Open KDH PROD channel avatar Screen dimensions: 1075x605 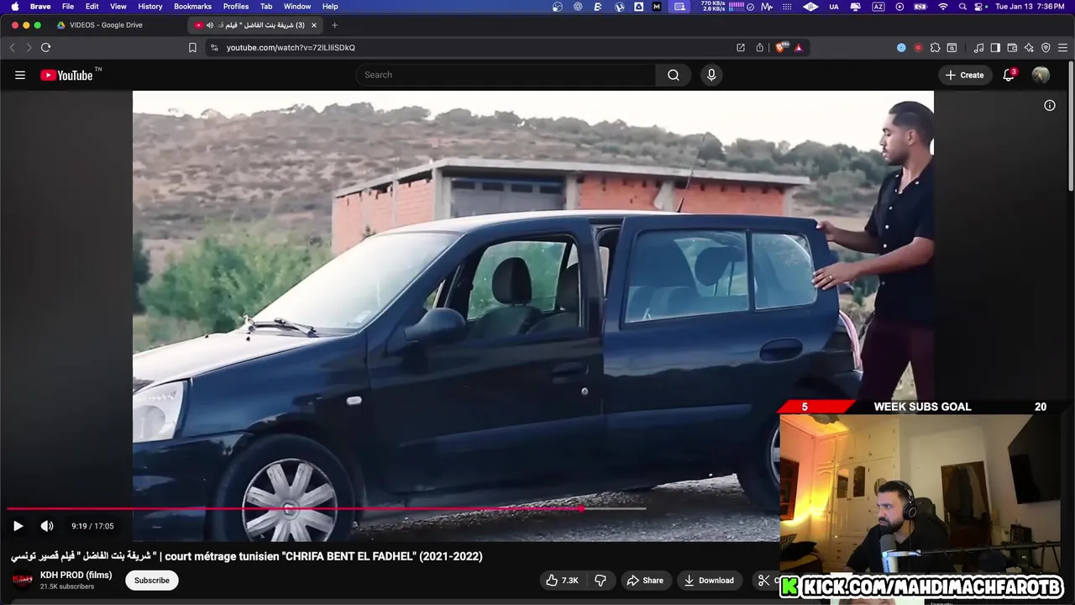23,581
